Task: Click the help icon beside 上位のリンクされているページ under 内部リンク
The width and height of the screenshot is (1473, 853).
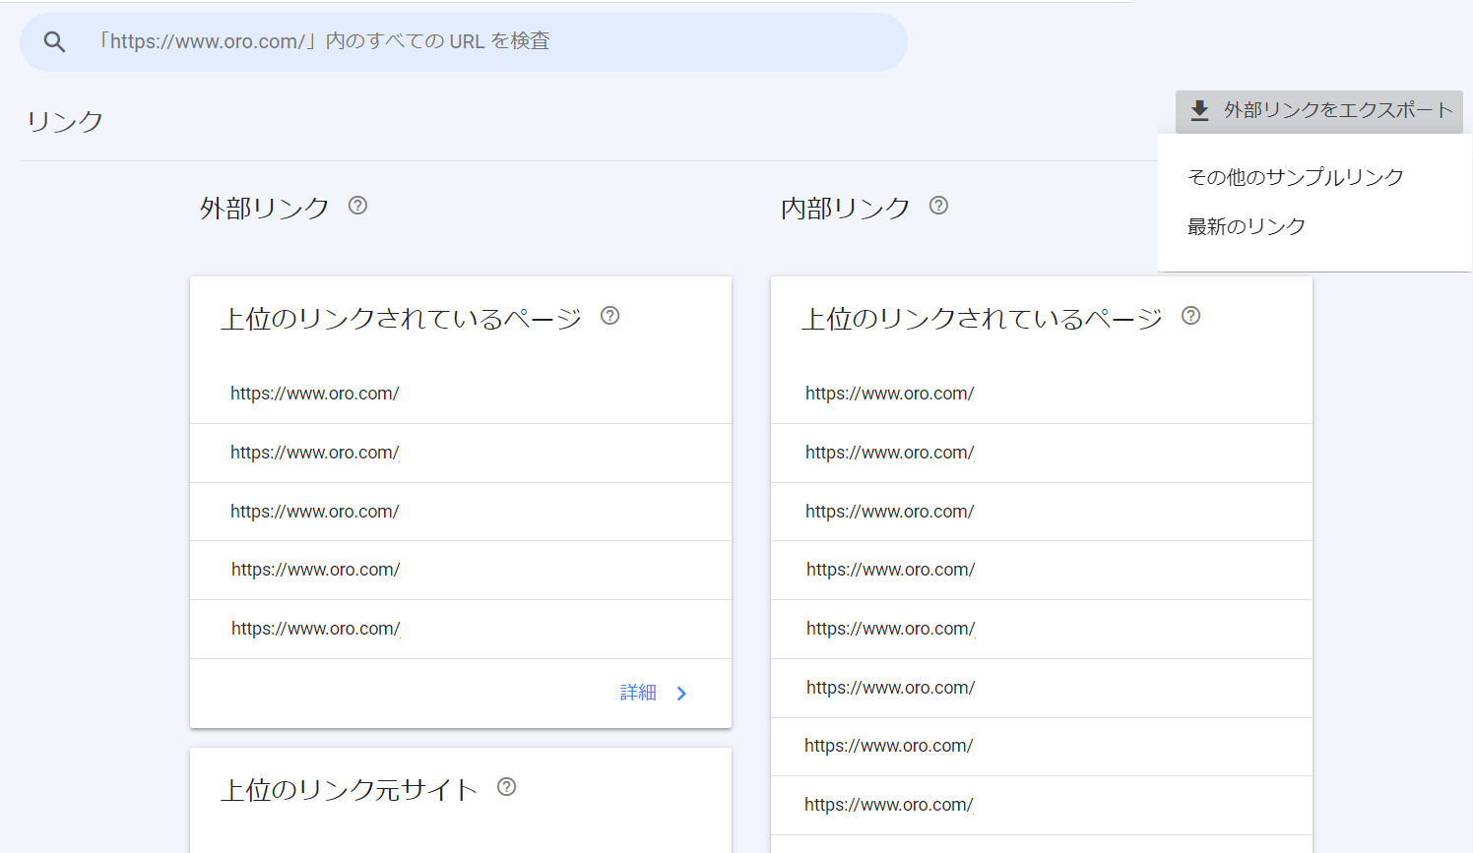Action: click(x=1191, y=315)
